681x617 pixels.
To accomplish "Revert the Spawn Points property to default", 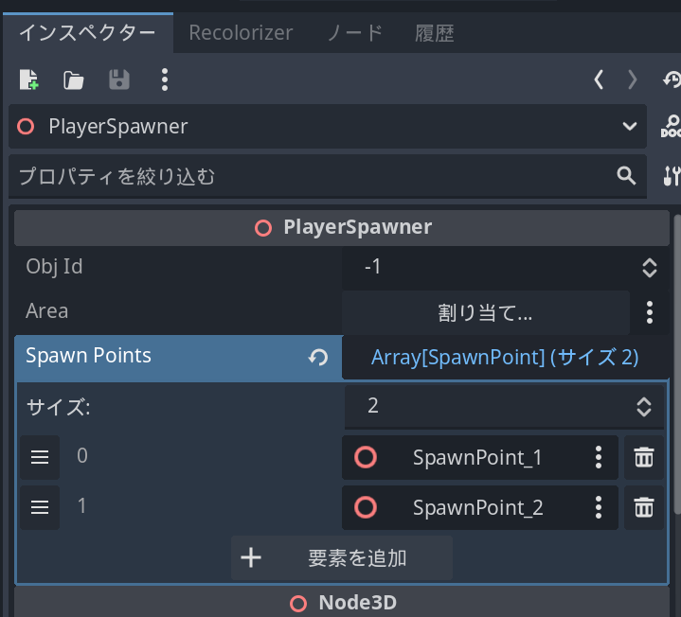I will coord(318,357).
